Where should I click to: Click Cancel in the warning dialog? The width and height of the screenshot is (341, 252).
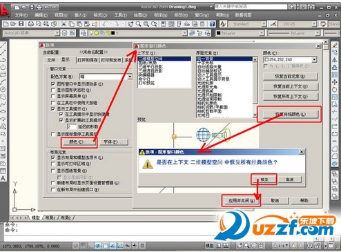pyautogui.click(x=290, y=180)
